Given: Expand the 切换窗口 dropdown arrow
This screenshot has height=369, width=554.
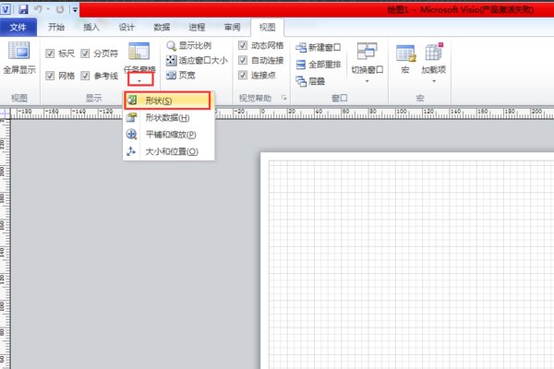Looking at the screenshot, I should tap(367, 81).
